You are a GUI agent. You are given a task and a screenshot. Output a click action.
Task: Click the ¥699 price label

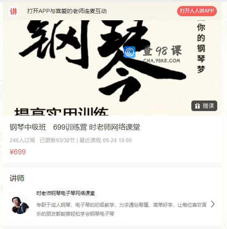coord(18,152)
